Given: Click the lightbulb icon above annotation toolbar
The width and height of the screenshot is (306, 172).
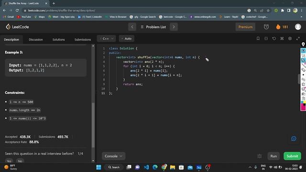Looking at the screenshot, I should (303, 44).
